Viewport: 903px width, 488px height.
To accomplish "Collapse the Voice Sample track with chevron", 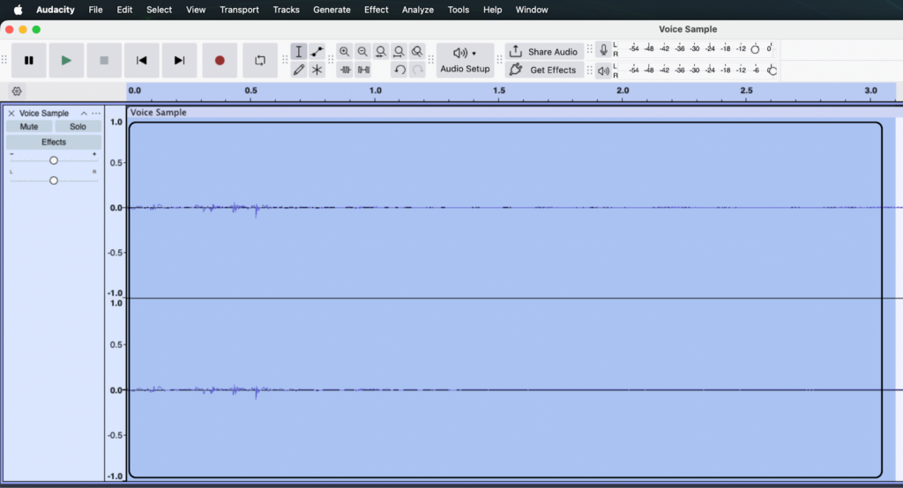I will coord(84,114).
